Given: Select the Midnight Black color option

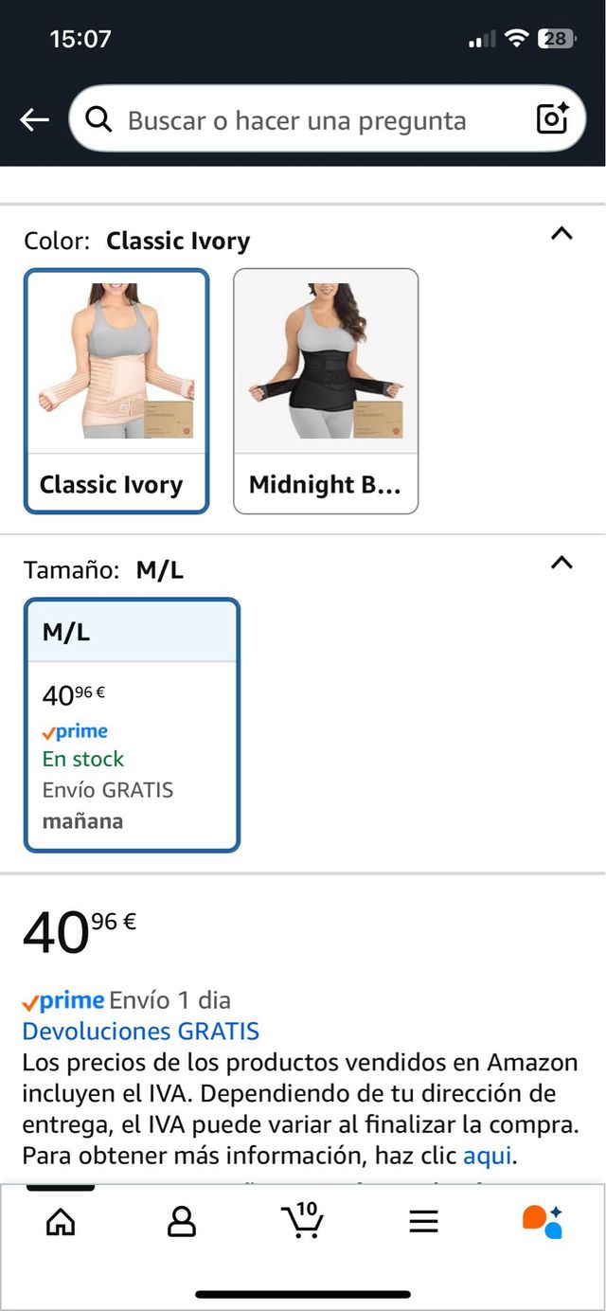Looking at the screenshot, I should click(326, 388).
